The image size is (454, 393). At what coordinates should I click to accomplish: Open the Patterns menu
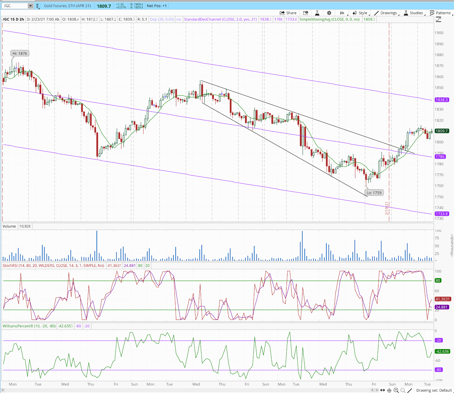pyautogui.click(x=441, y=13)
